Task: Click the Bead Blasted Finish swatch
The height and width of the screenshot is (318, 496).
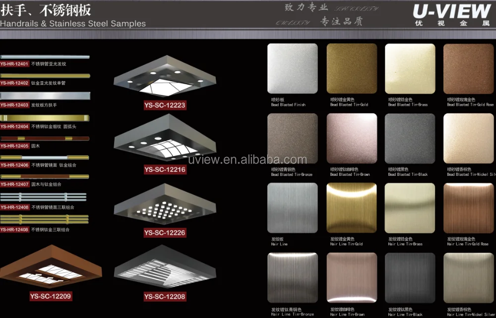Action: 292,68
